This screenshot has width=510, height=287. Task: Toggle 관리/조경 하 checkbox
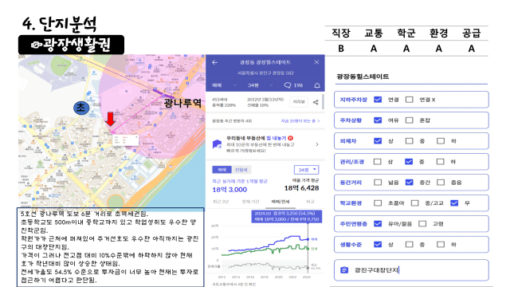tap(440, 161)
